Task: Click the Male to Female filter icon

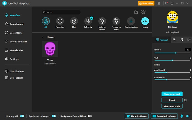Action: pyautogui.click(x=102, y=21)
